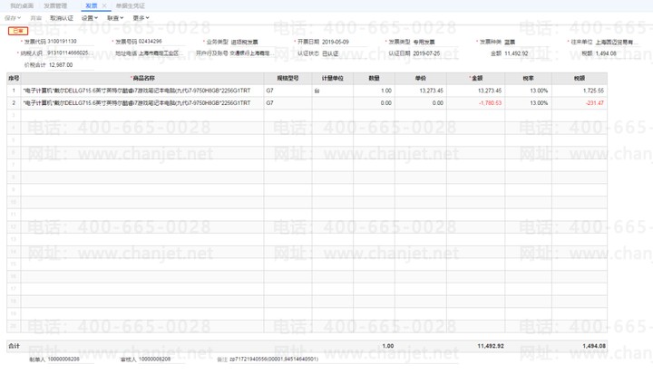
Task: Click the 税率 column header
Action: pos(528,78)
